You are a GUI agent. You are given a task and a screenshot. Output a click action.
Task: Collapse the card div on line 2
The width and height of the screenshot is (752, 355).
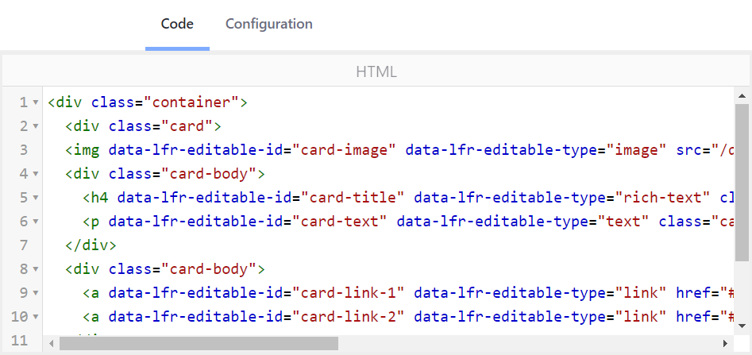35,126
